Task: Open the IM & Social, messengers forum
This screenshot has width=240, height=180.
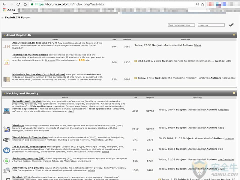Action: (29, 147)
